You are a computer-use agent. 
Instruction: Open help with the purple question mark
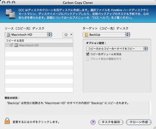93,122
